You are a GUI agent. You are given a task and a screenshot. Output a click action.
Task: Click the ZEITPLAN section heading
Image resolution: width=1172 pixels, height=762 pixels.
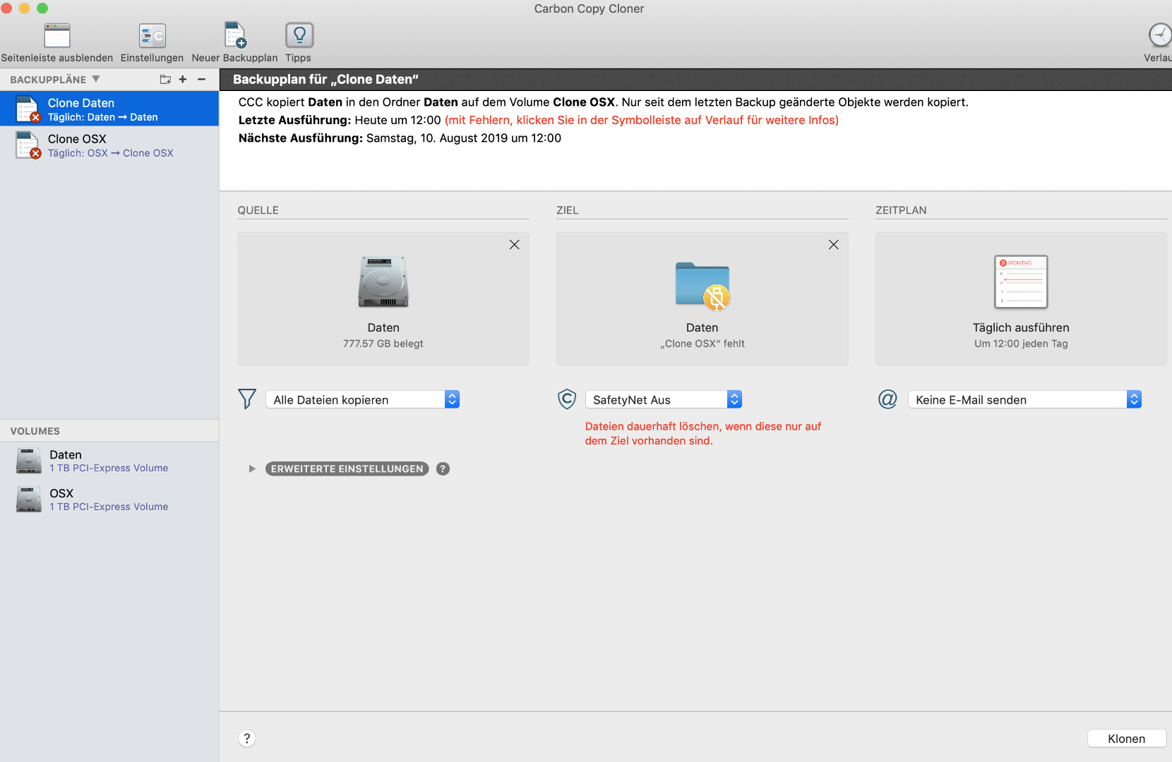(x=901, y=210)
